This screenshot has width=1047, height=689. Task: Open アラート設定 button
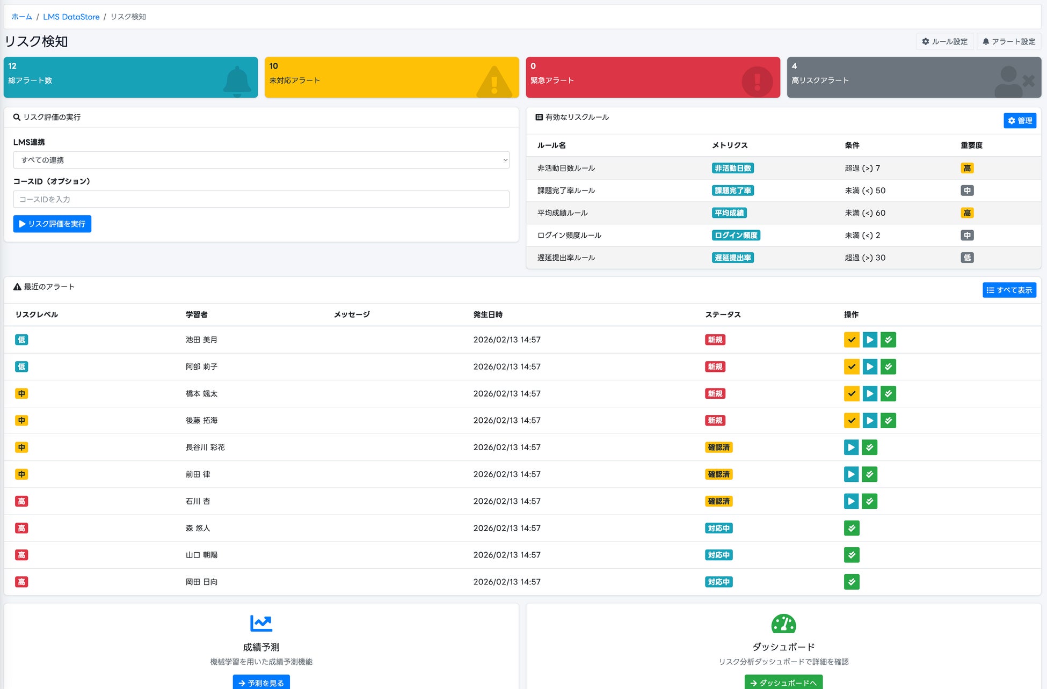pyautogui.click(x=1008, y=41)
